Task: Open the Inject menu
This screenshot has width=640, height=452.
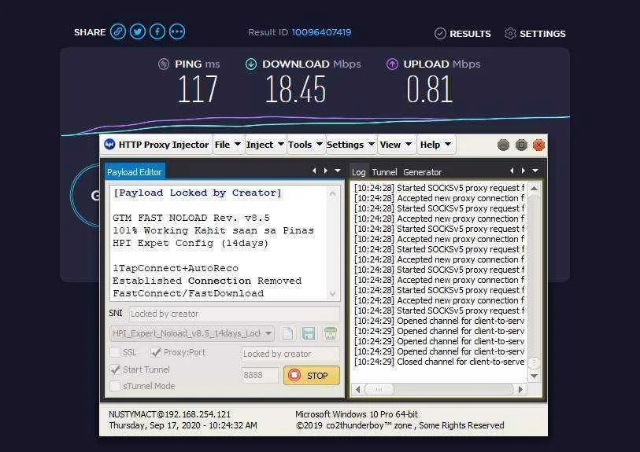Action: tap(265, 145)
